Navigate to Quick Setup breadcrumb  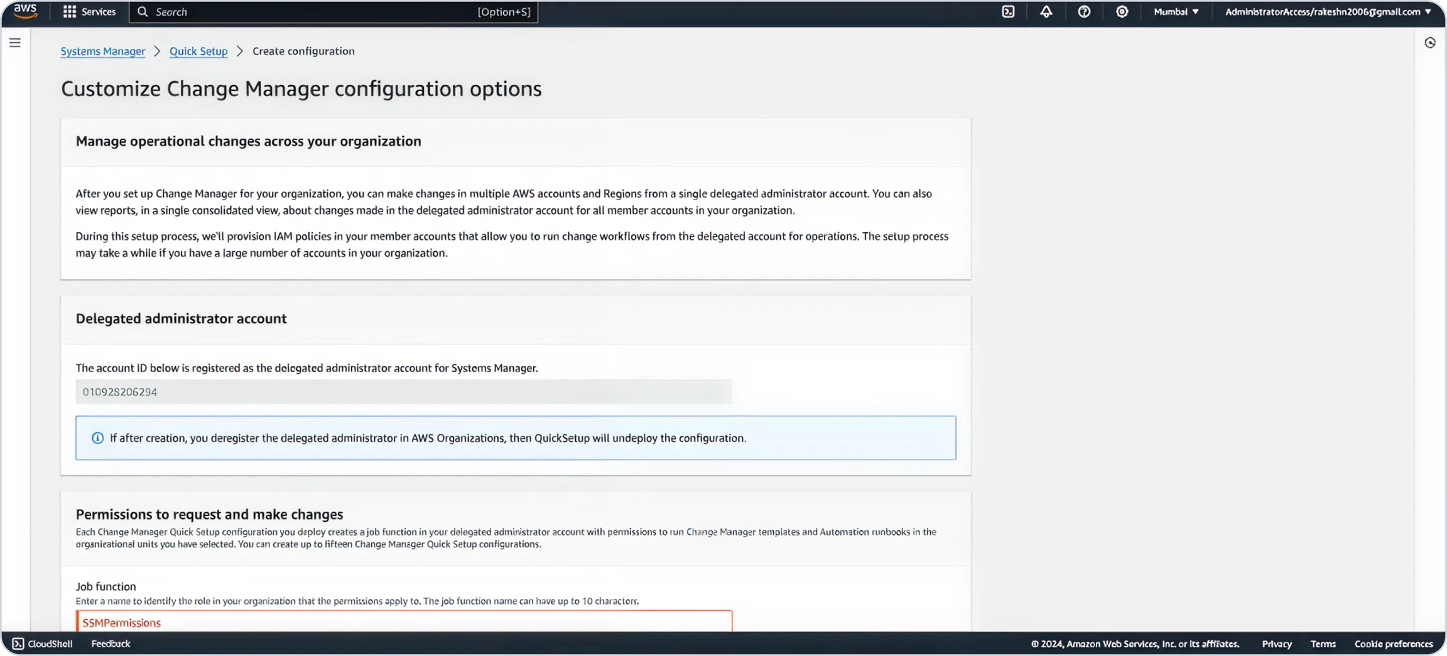pyautogui.click(x=198, y=51)
